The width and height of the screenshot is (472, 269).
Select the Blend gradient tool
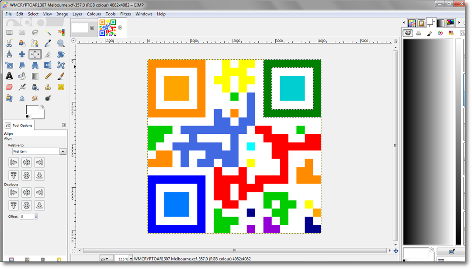click(x=35, y=76)
